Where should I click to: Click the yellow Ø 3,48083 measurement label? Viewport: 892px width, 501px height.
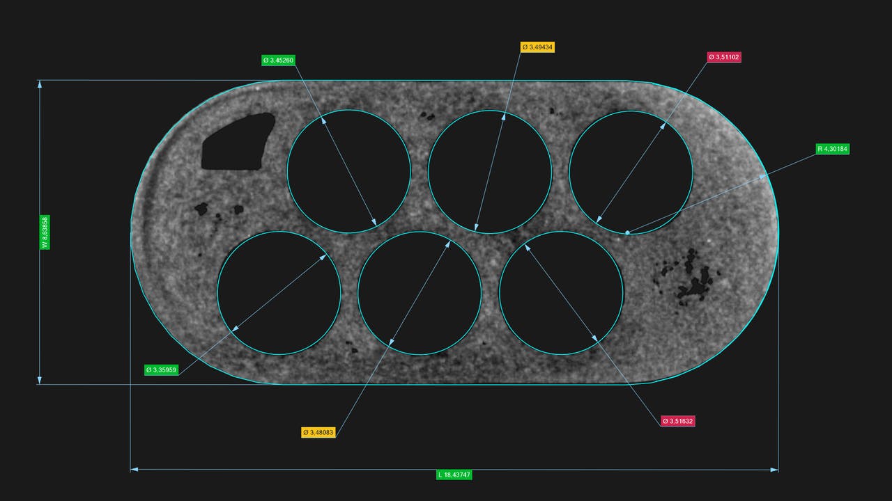[318, 432]
